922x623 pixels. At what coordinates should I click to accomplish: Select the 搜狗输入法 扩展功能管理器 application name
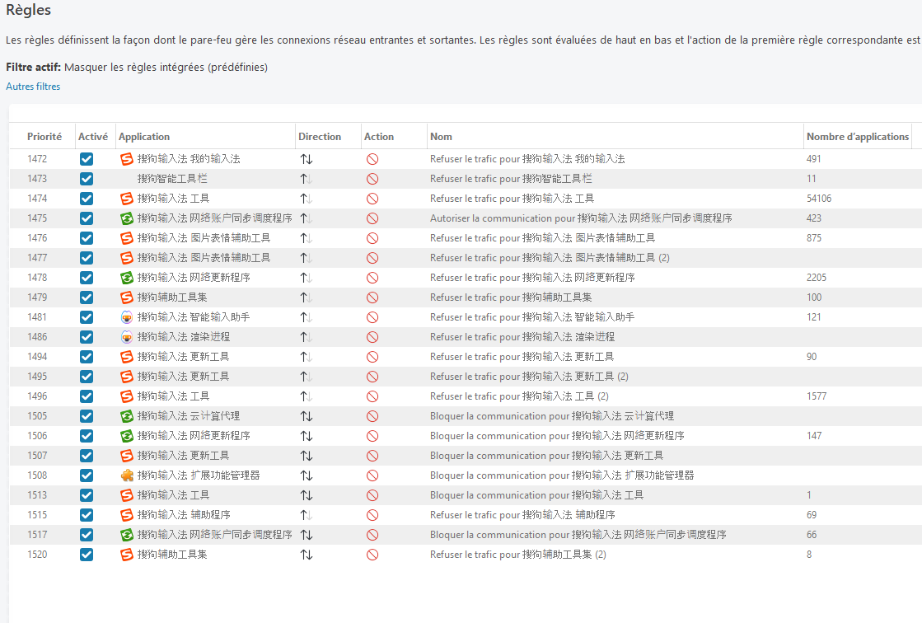198,475
